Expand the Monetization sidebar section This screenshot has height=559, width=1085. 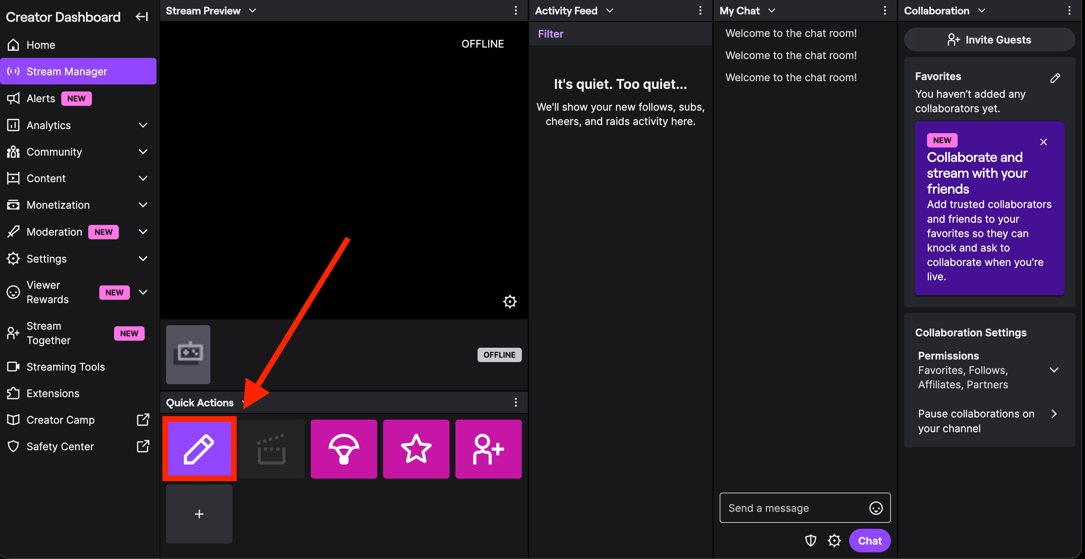coord(143,205)
